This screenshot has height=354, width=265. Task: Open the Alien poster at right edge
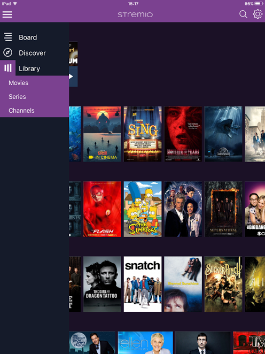pyautogui.click(x=255, y=284)
